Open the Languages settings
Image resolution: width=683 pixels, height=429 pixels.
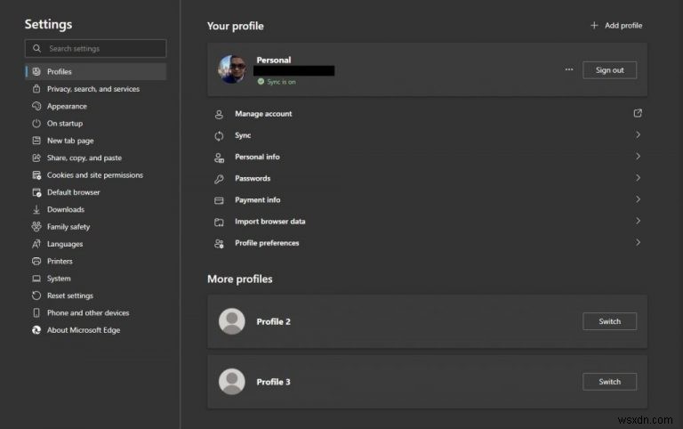95,244
